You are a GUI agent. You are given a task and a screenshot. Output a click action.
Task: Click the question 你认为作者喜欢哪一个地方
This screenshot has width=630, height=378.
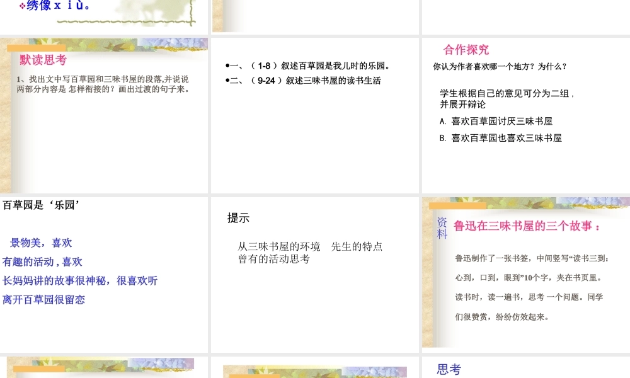click(500, 67)
